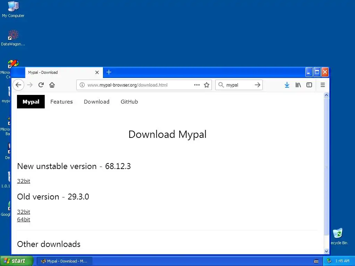Click the Download Mypal heading

pyautogui.click(x=167, y=134)
